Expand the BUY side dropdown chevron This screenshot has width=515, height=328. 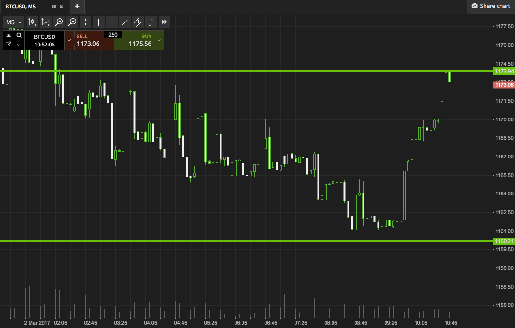(x=159, y=40)
